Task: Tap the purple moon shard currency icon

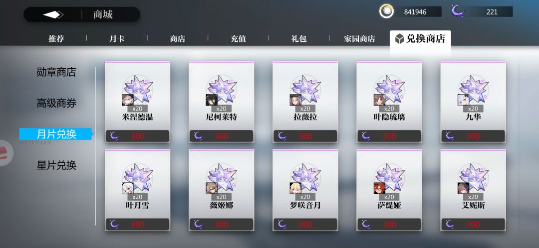Action: pyautogui.click(x=458, y=11)
